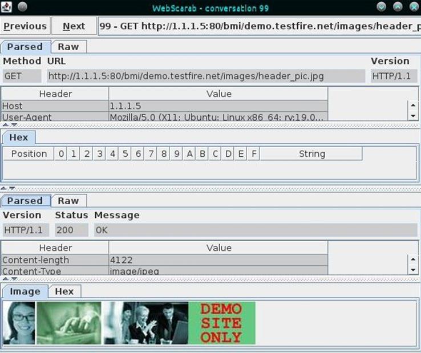This screenshot has width=421, height=353.
Task: Go to the Previous conversation
Action: pos(25,26)
